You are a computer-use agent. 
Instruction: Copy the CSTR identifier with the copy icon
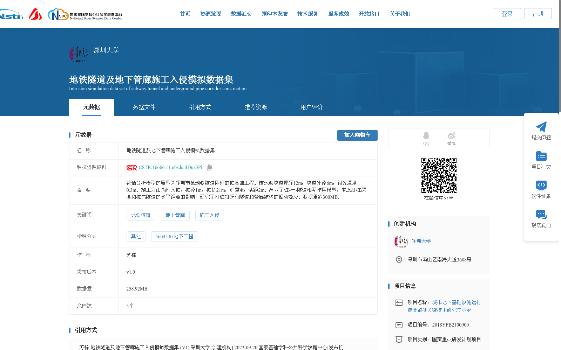pos(209,168)
